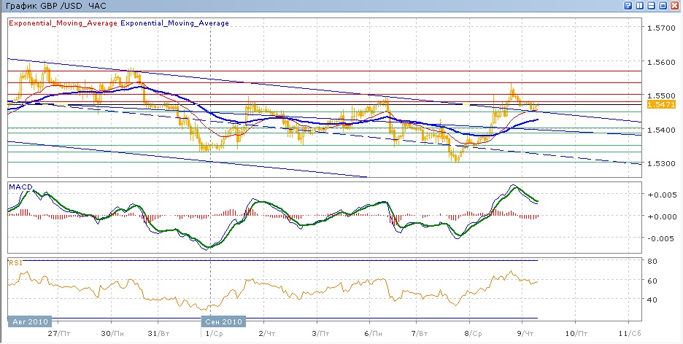This screenshot has height=344, width=683.
Task: Open help via the question mark icon
Action: point(628,6)
